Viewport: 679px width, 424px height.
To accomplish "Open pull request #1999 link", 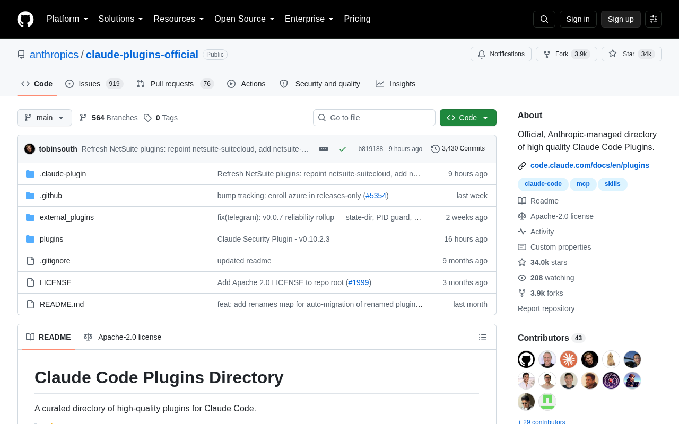I will click(x=359, y=282).
